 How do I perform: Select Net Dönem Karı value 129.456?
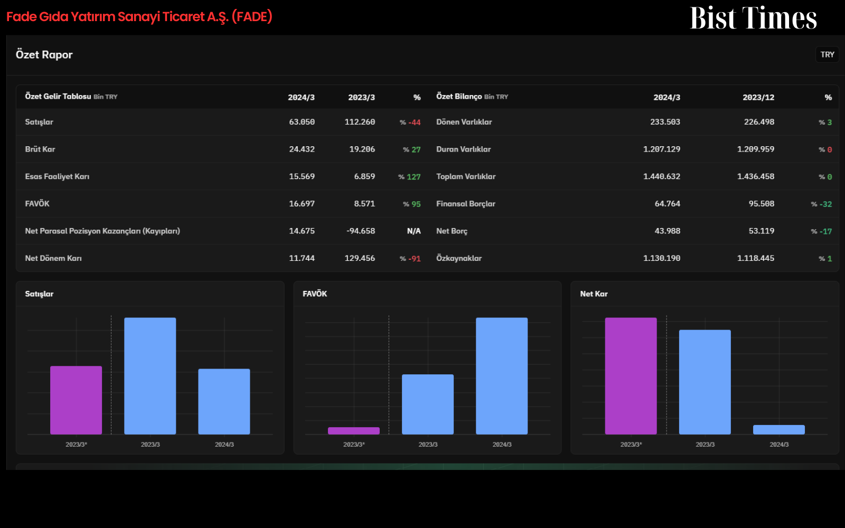click(360, 259)
